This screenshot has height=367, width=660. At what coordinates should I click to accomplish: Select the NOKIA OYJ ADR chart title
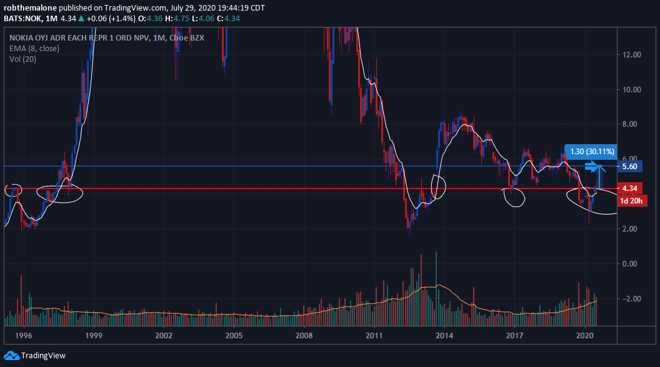106,38
